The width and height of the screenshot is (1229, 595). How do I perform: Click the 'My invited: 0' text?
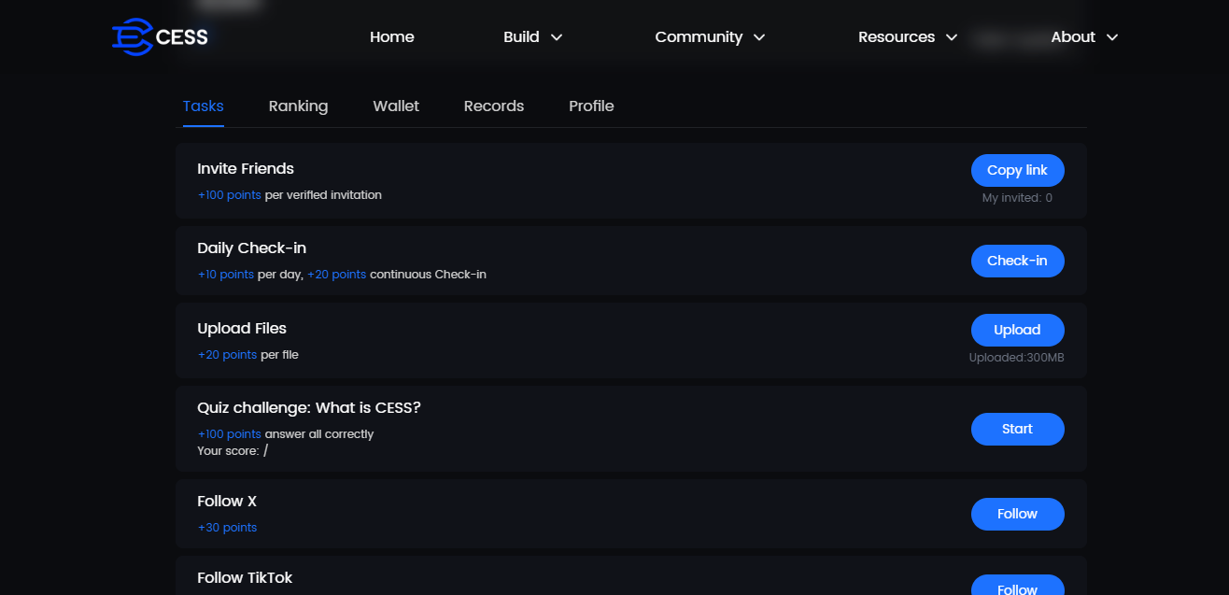coord(1017,198)
